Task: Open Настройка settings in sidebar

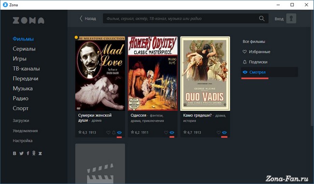Action: point(22,141)
